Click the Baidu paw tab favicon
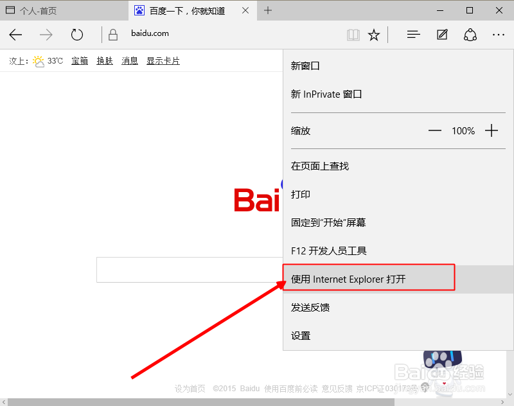Viewport: 514px width, 406px height. (139, 10)
